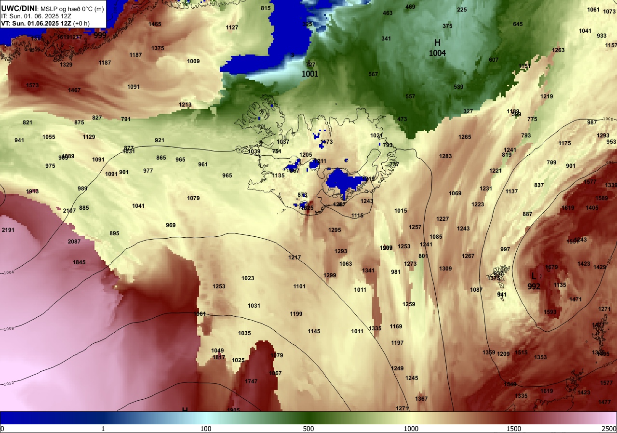Click the color scale label 0

(x=2, y=429)
